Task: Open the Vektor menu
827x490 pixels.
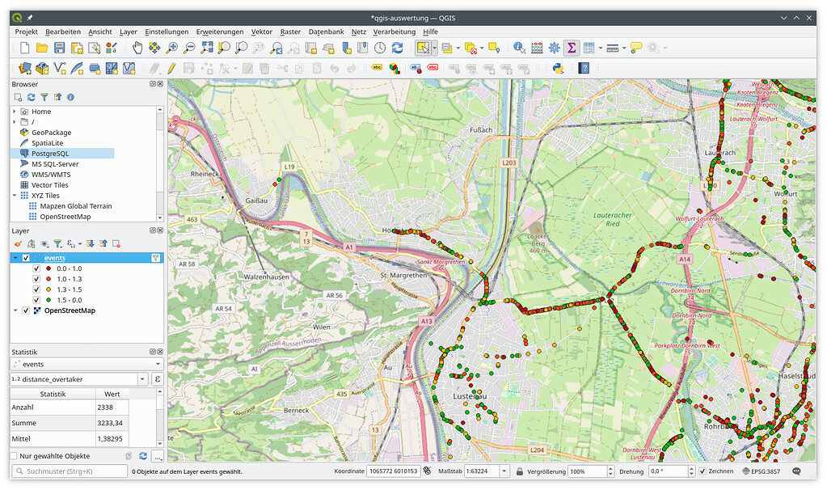Action: 260,32
